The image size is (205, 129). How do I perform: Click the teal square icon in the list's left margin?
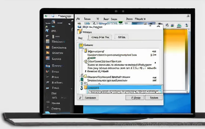tap(82, 79)
